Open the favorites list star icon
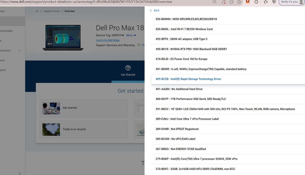This screenshot has height=175, width=305. [266, 2]
